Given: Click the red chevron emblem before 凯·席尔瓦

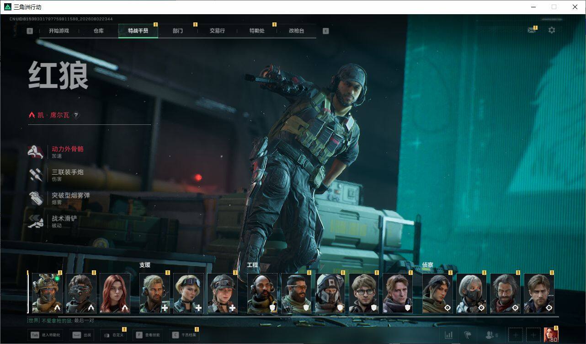Looking at the screenshot, I should point(32,115).
